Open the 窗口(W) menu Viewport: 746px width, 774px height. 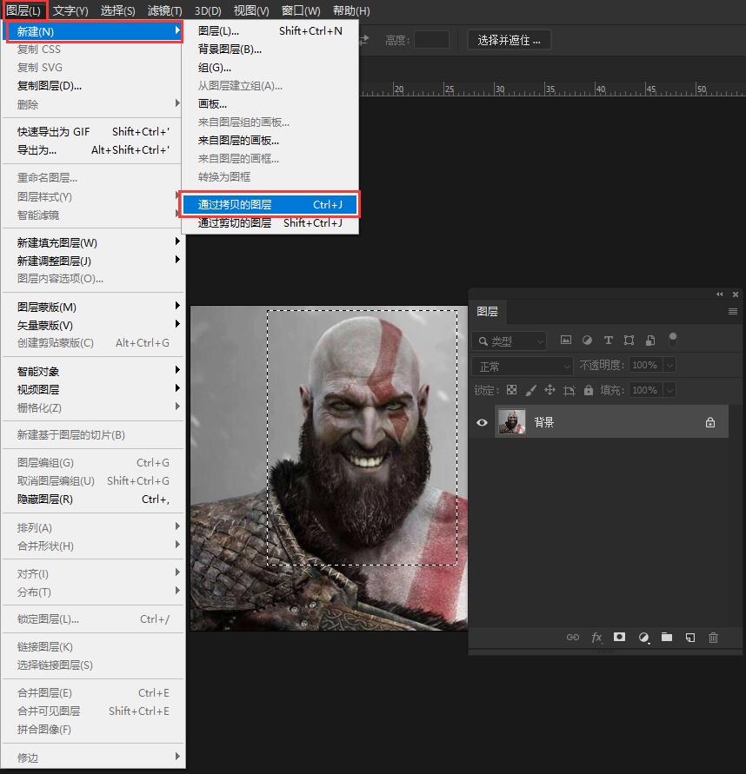(300, 10)
